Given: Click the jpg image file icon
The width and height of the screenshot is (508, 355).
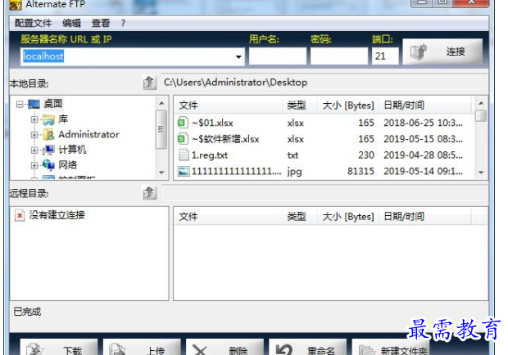Looking at the screenshot, I should click(184, 171).
